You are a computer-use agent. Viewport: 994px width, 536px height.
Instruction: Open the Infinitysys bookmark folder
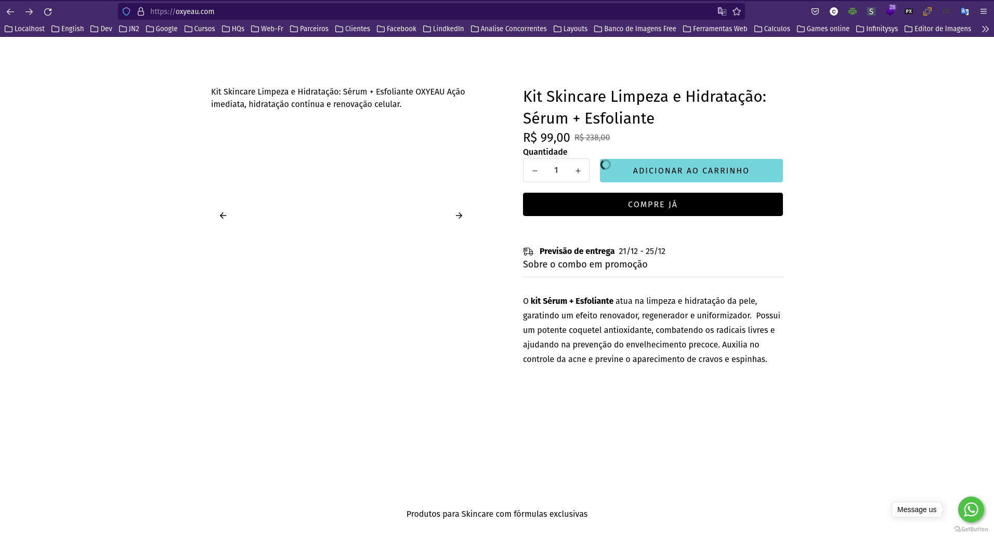click(x=877, y=29)
